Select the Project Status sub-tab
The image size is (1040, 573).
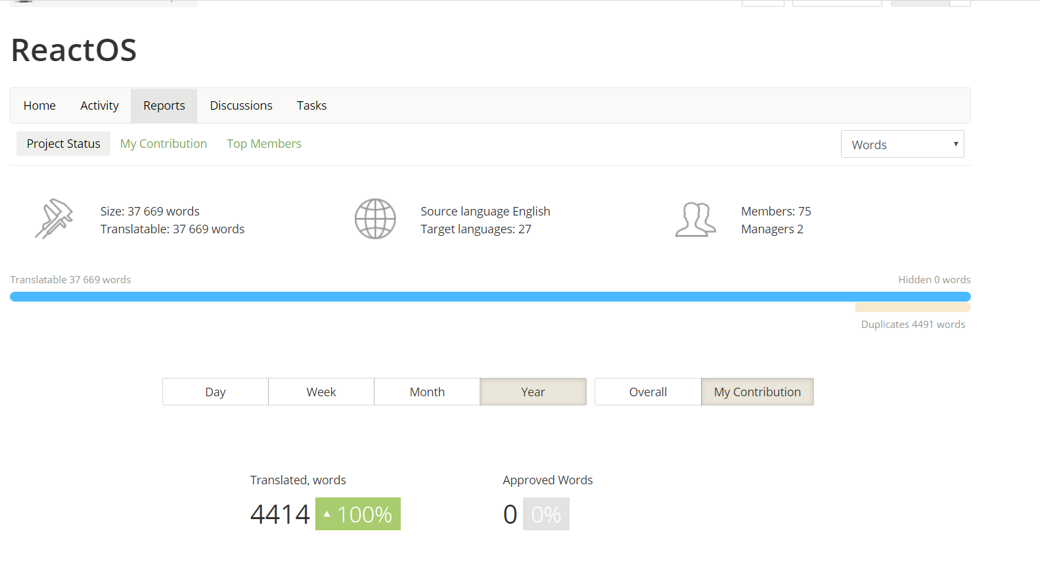pyautogui.click(x=64, y=144)
